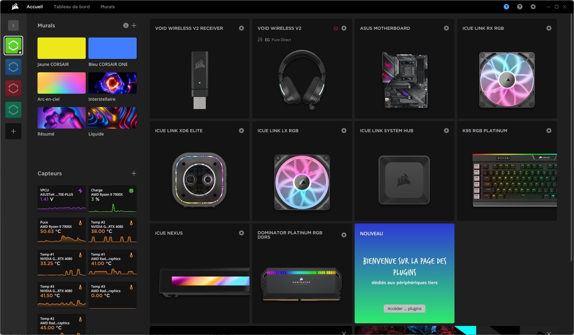574x335 pixels.
Task: Add a new sensor in Capteurs
Action: point(134,173)
